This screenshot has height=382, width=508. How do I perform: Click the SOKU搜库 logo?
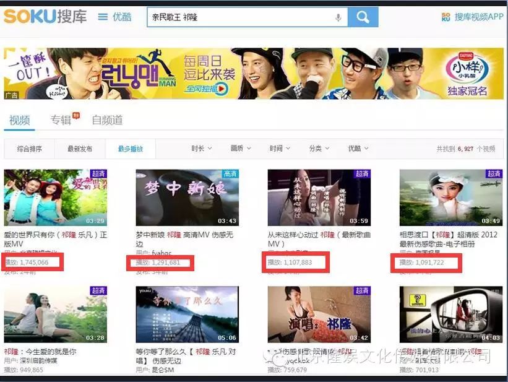point(45,16)
